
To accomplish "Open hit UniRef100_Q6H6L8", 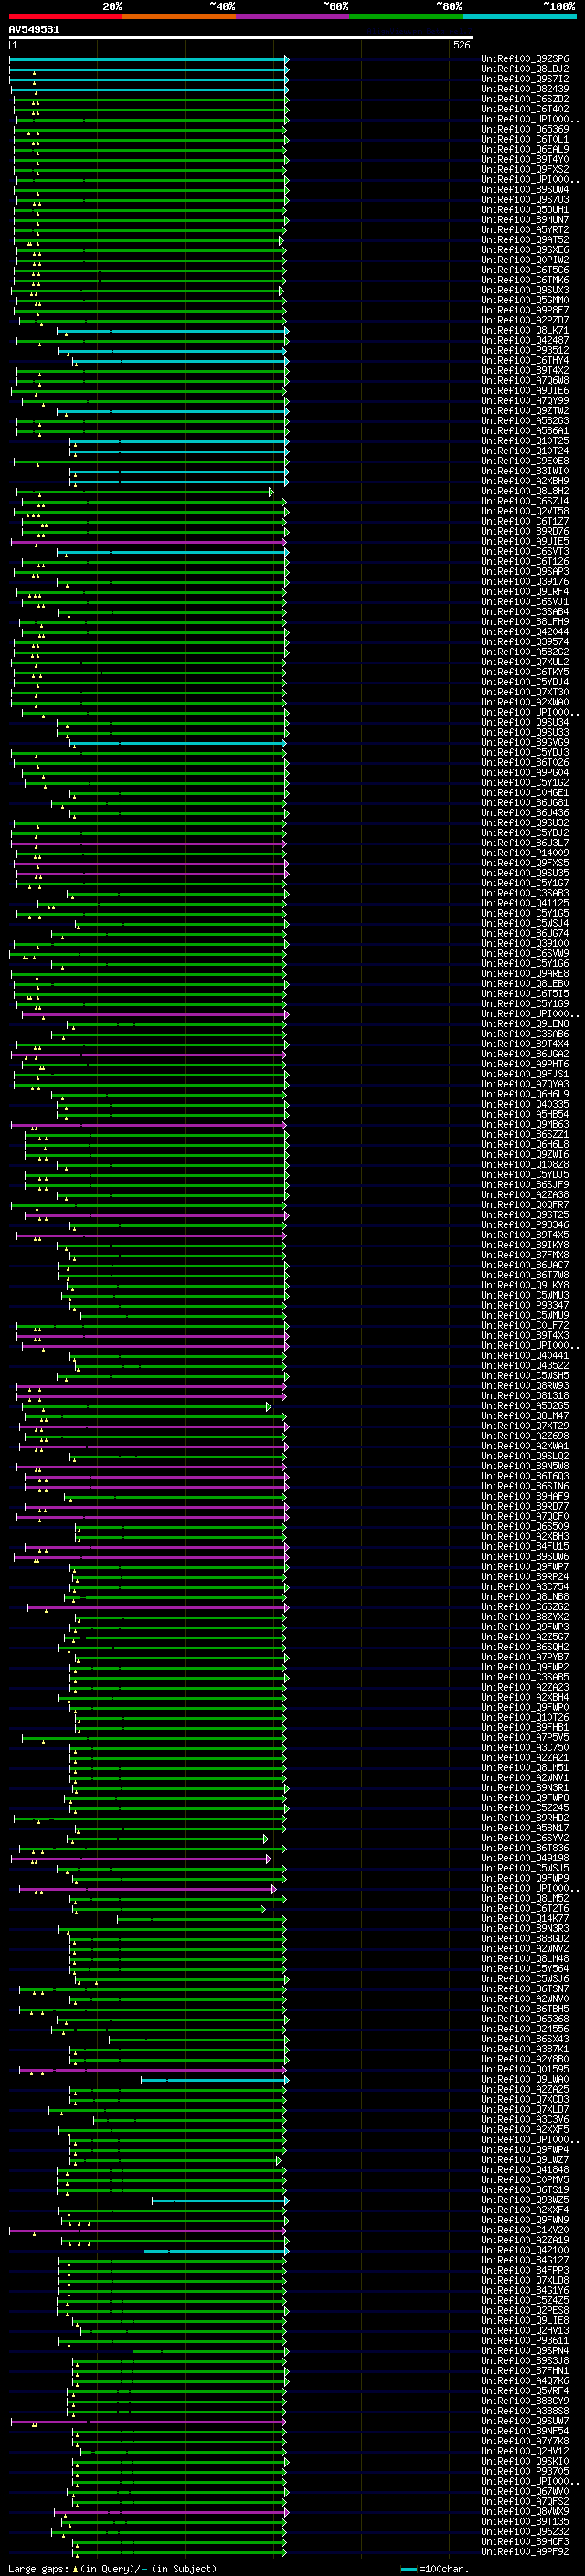I will pos(525,1144).
